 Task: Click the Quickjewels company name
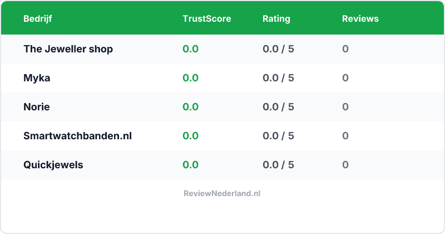tap(53, 165)
